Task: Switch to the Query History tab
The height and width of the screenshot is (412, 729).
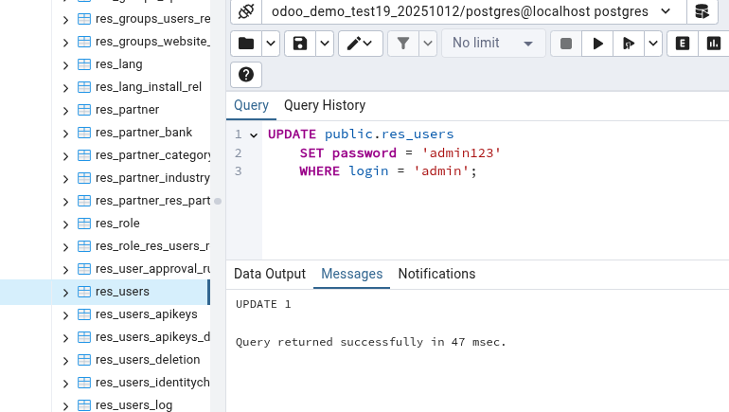Action: [325, 105]
